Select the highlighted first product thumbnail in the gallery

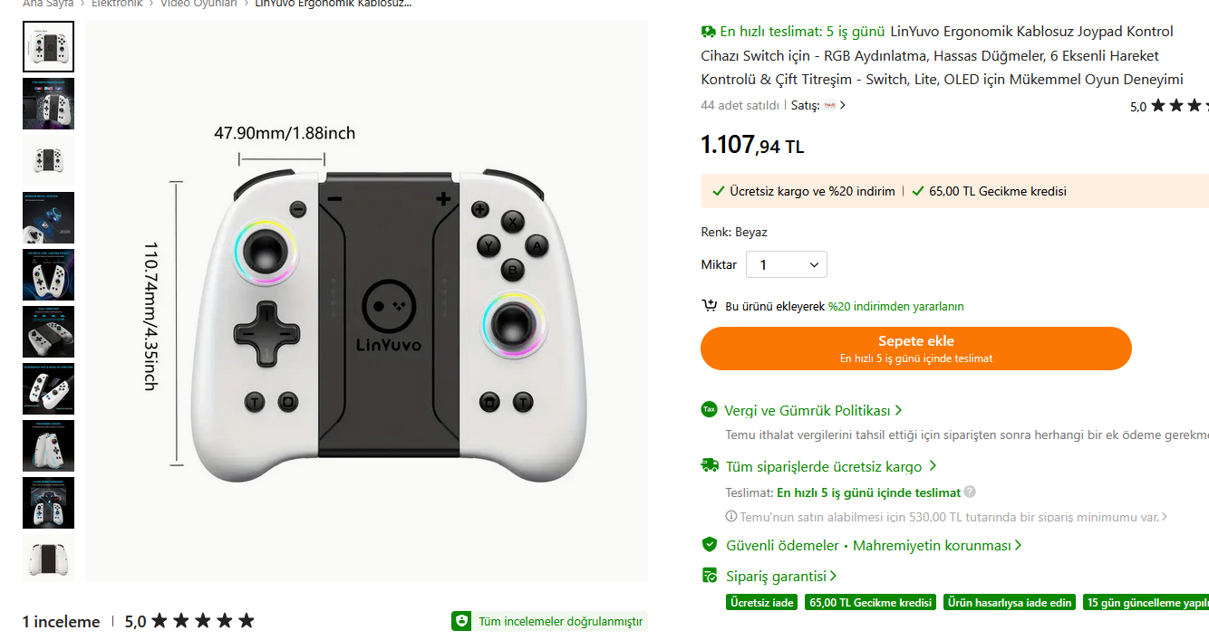coord(48,46)
